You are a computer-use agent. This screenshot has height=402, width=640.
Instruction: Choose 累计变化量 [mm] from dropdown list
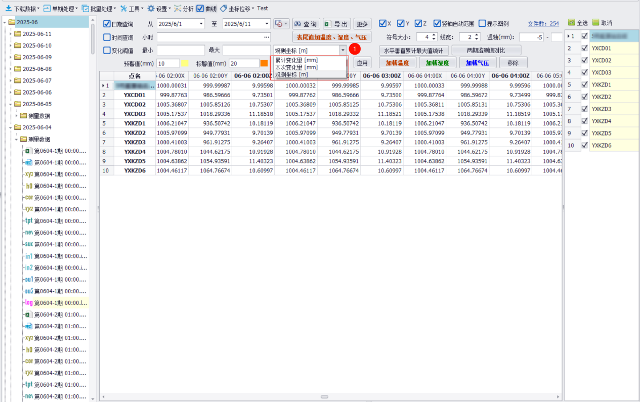296,60
